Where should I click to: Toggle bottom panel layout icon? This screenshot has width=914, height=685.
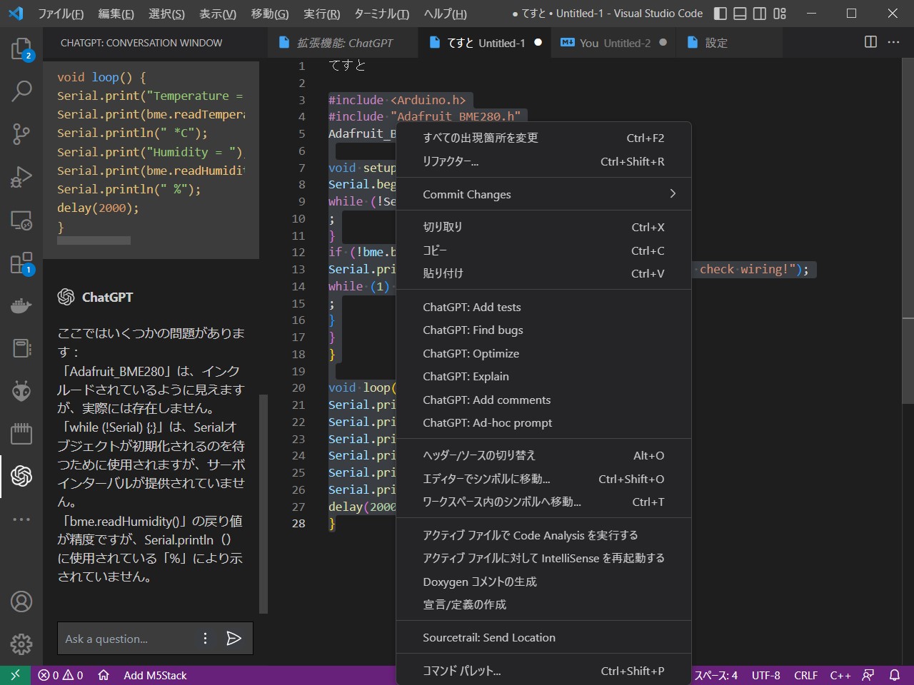point(740,13)
